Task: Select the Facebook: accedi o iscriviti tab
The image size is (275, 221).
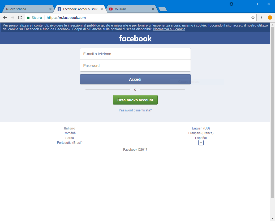Action: pyautogui.click(x=80, y=9)
